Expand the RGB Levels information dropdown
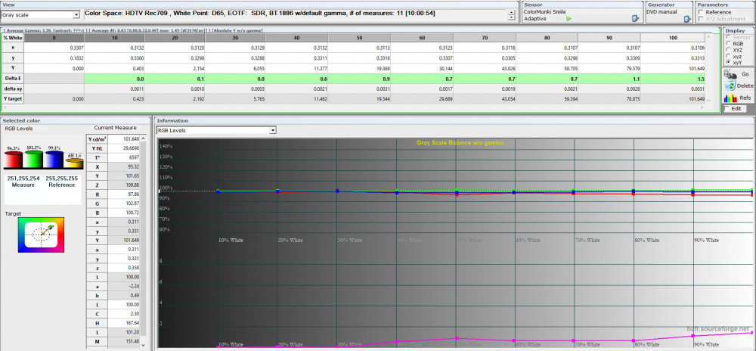Screen dimensions: 756x351 272,130
